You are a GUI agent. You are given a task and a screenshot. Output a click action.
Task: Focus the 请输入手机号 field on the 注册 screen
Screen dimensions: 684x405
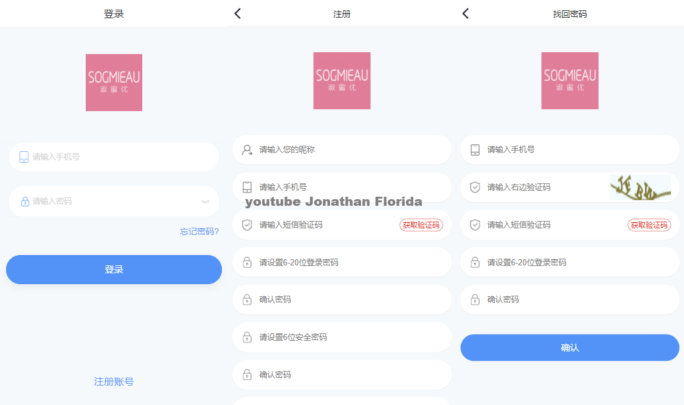click(342, 187)
